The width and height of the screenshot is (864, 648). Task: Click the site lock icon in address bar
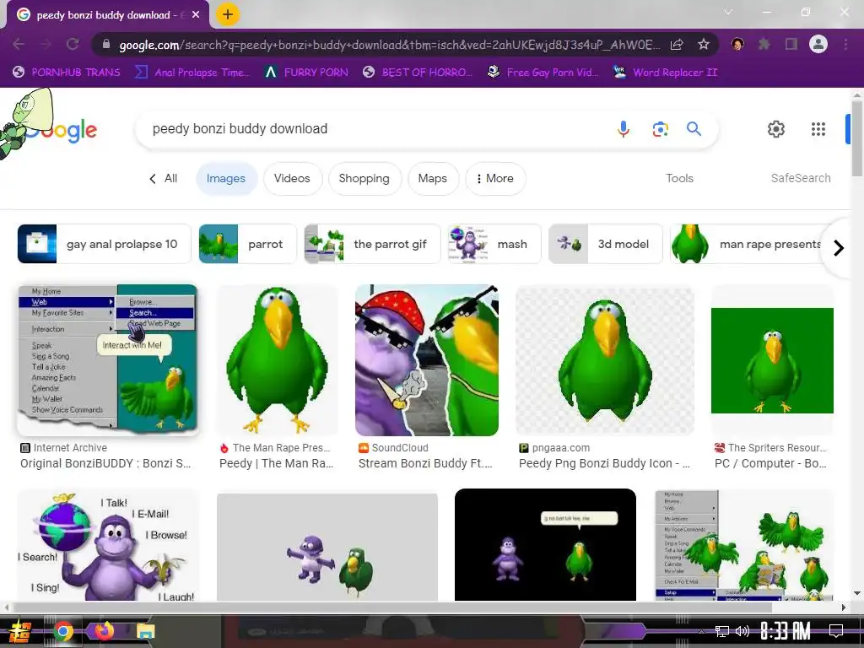tap(106, 44)
